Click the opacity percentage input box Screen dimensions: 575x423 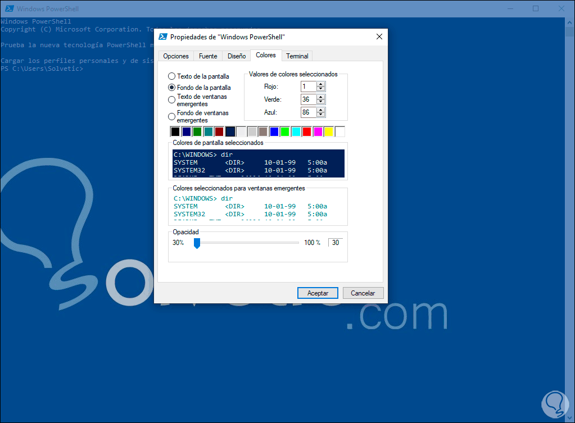coord(336,243)
